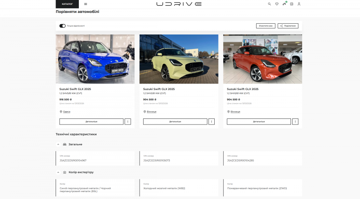360x199 pixels.
Task: Open three-dot menu for the orange Suzuki Swift
Action: coord(295,121)
